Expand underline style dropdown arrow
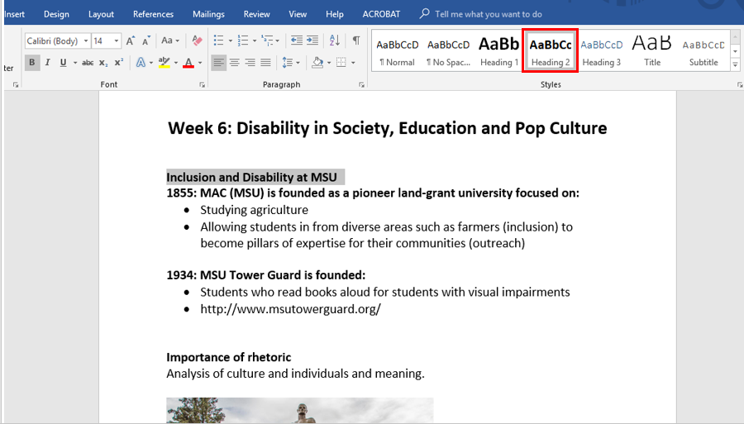This screenshot has height=424, width=744. [75, 63]
